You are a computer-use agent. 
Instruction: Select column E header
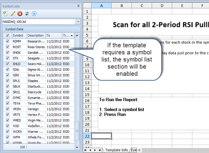pyautogui.click(x=182, y=6)
